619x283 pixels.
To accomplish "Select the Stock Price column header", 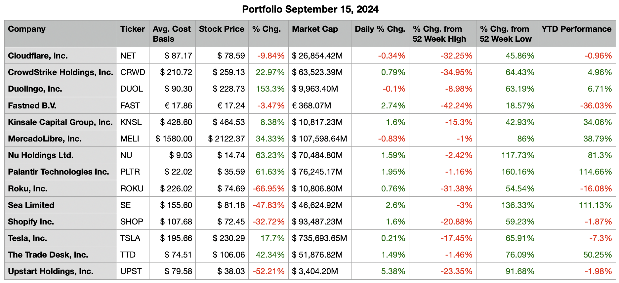I will [222, 29].
